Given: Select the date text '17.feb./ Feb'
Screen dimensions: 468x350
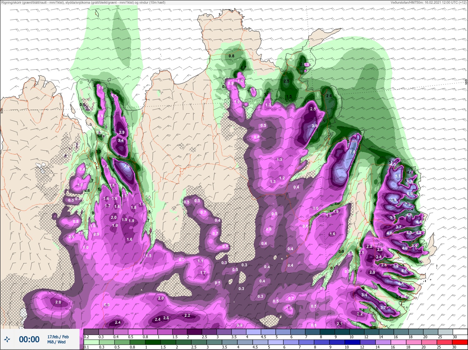Looking at the screenshot, I should click(x=58, y=336).
